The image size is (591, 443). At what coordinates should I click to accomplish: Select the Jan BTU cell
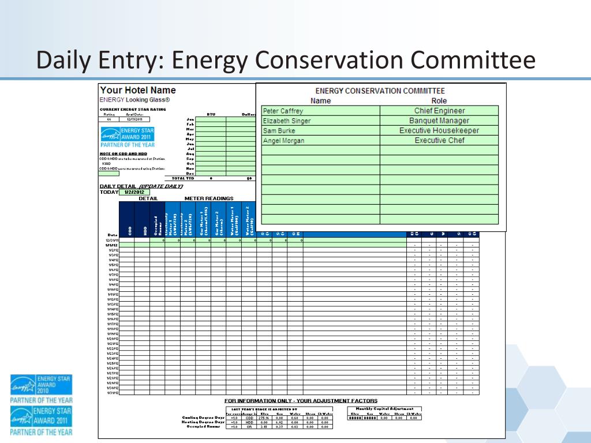point(211,119)
